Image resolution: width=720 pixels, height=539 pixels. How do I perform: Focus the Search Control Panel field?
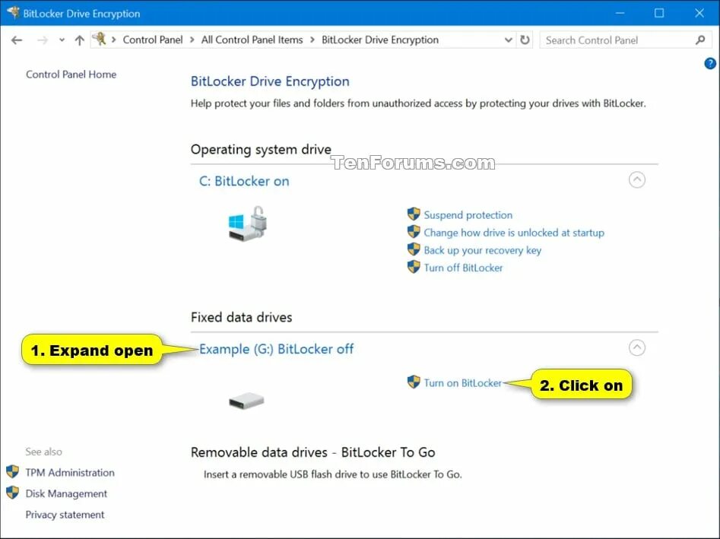[x=626, y=40]
